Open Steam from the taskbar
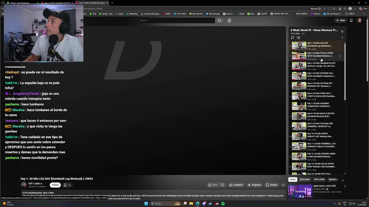The image size is (369, 207). [x=210, y=204]
